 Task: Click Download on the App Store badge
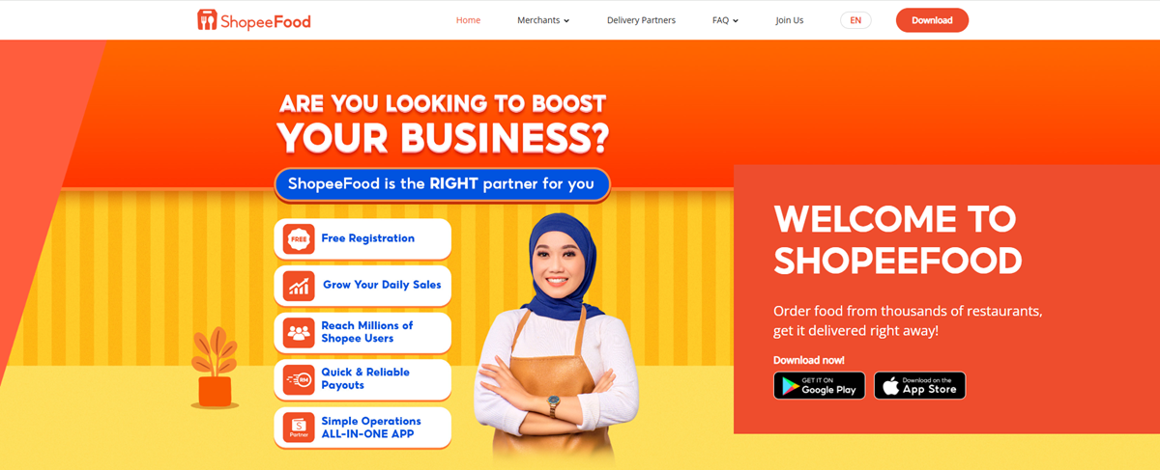[x=920, y=386]
